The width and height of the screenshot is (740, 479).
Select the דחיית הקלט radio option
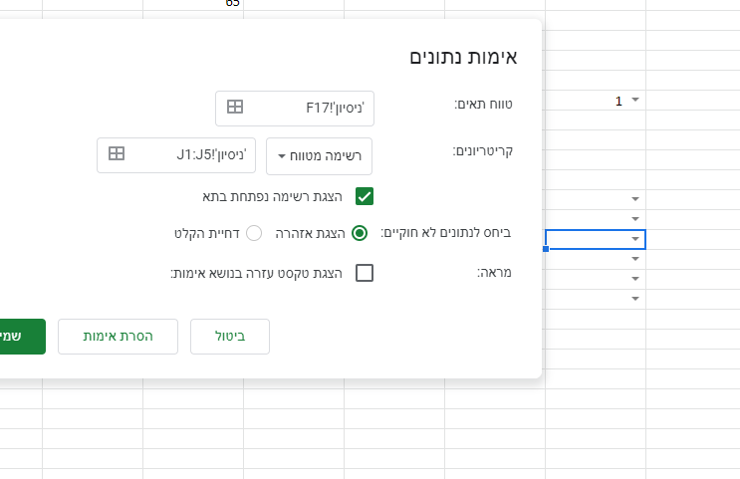click(x=254, y=233)
